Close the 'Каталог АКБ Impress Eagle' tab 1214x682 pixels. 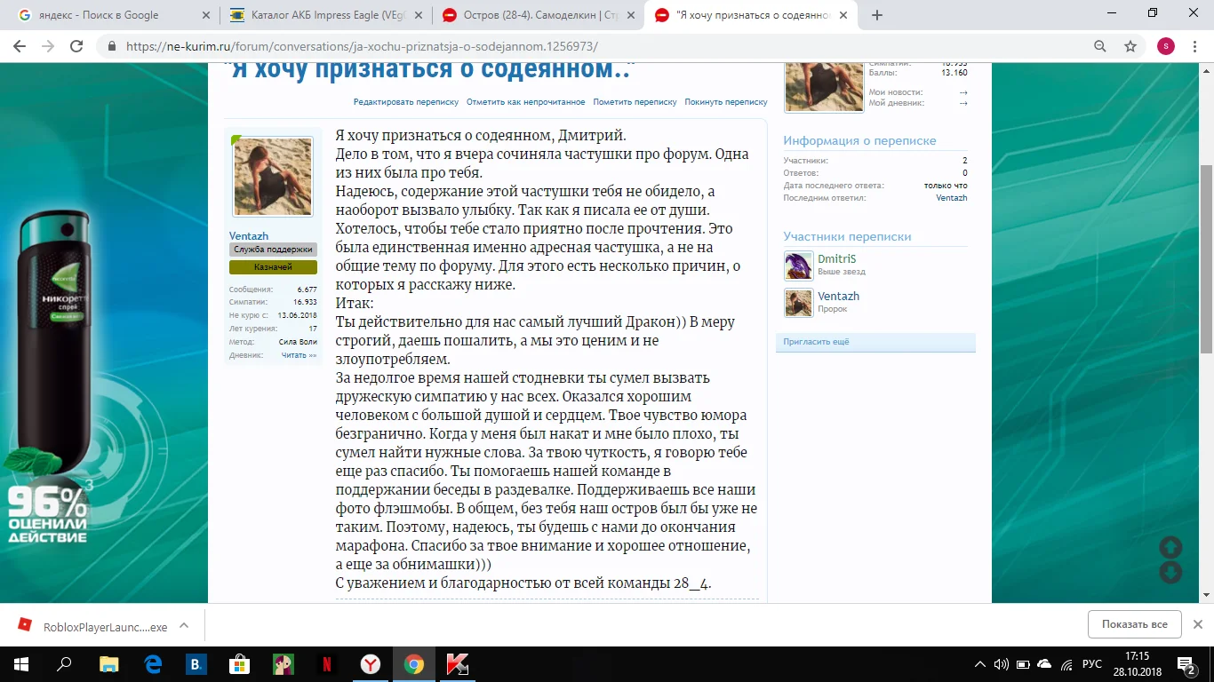click(417, 15)
